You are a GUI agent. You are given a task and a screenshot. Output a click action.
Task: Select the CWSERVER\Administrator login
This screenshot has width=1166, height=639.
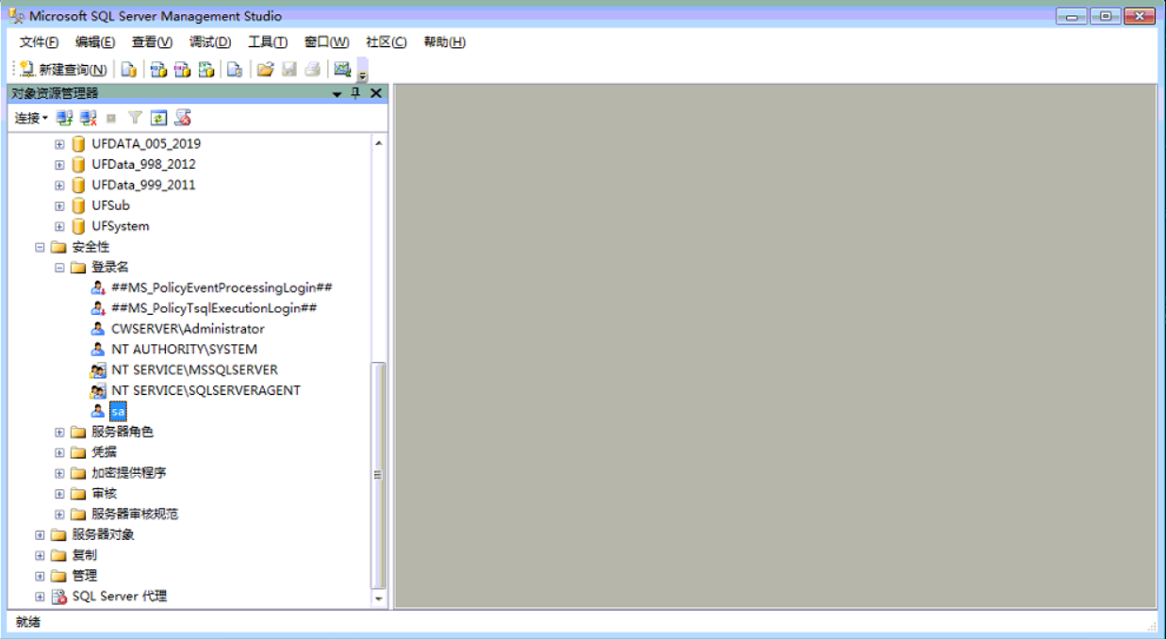(x=188, y=329)
